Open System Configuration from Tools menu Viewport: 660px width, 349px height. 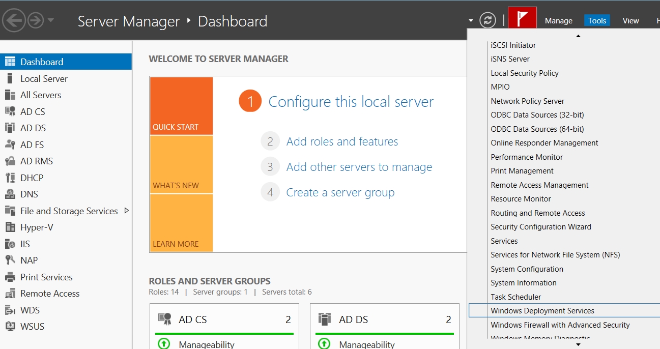click(527, 269)
